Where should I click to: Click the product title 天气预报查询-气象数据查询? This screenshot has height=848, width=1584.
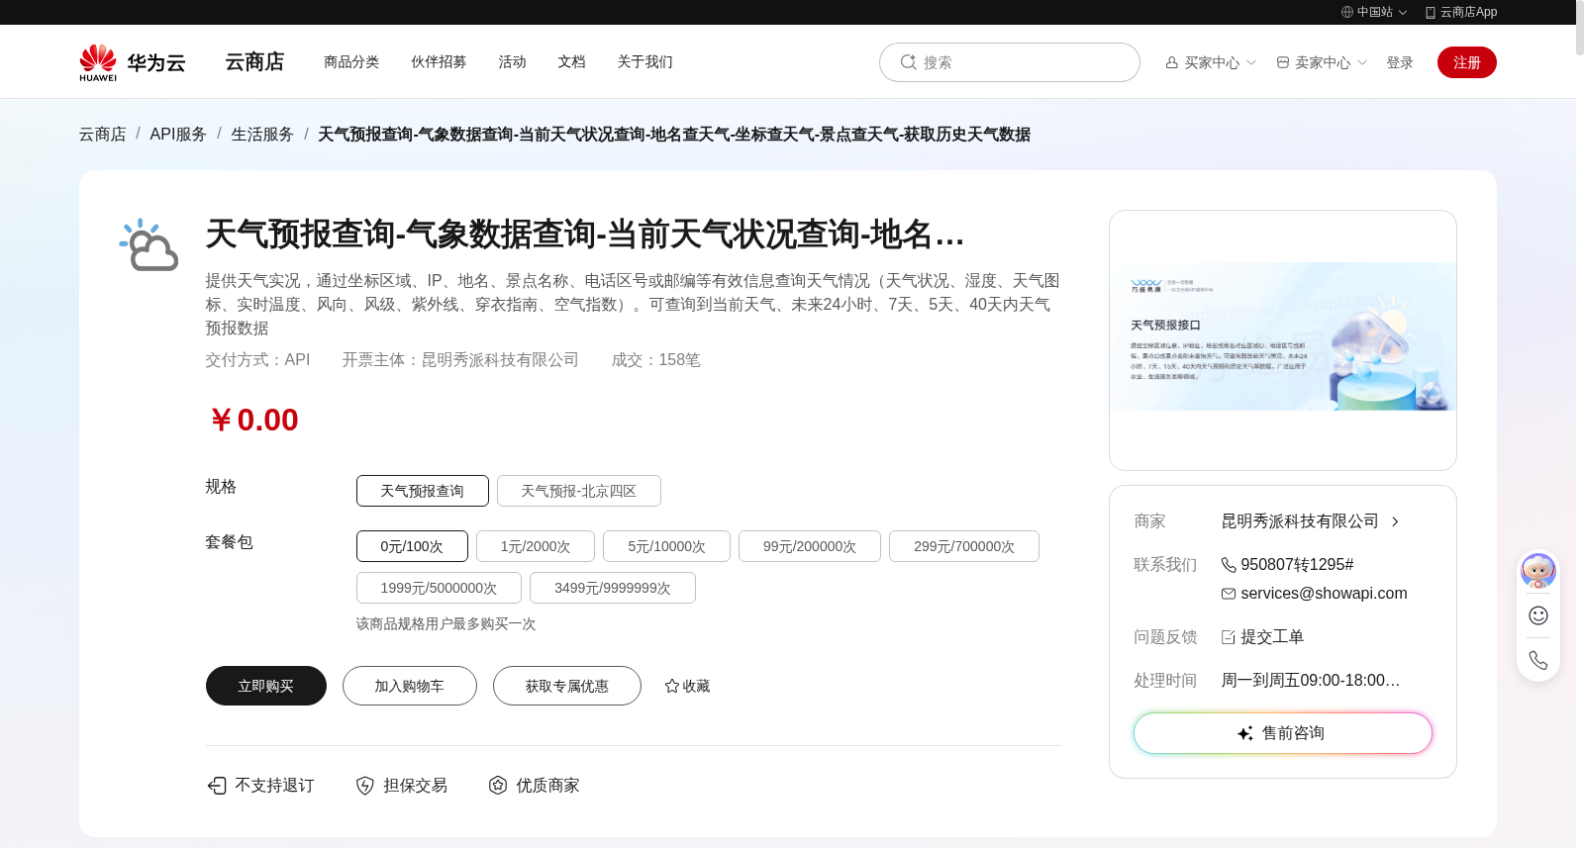pos(585,235)
